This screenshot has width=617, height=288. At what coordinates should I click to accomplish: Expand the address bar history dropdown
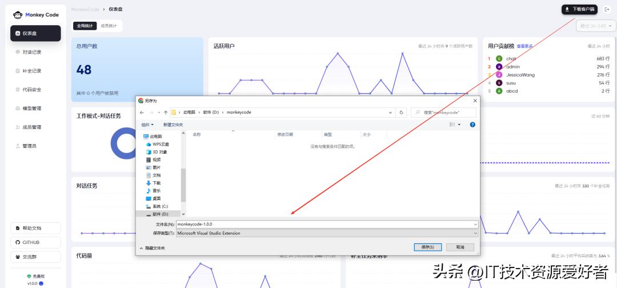pyautogui.click(x=390, y=113)
